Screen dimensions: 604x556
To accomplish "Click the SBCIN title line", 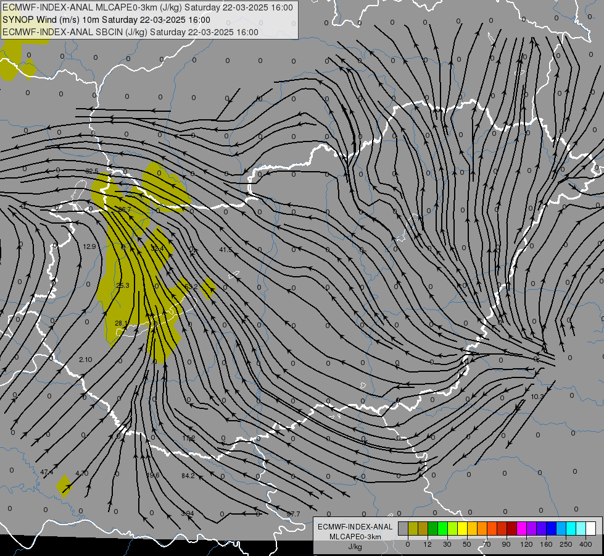I will coord(130,32).
